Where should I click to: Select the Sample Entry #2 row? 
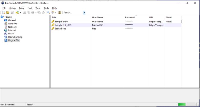(x=63, y=25)
